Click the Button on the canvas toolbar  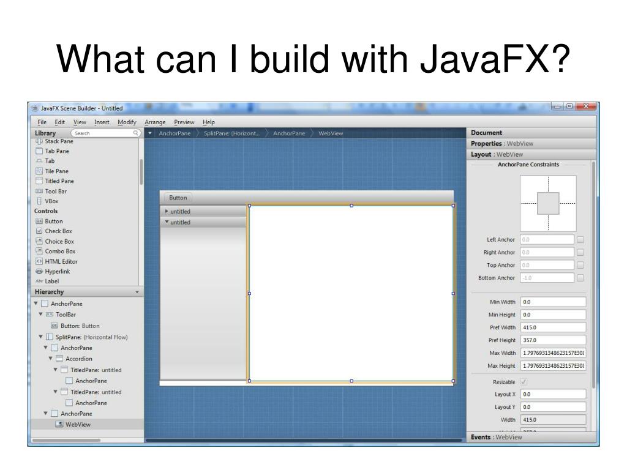[178, 198]
